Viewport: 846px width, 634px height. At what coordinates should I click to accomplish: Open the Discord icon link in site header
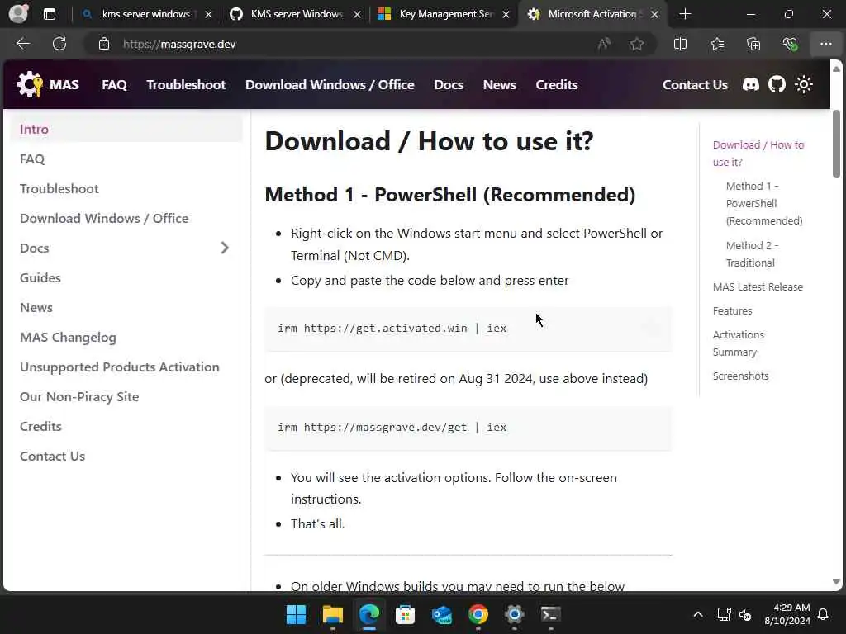pyautogui.click(x=750, y=85)
